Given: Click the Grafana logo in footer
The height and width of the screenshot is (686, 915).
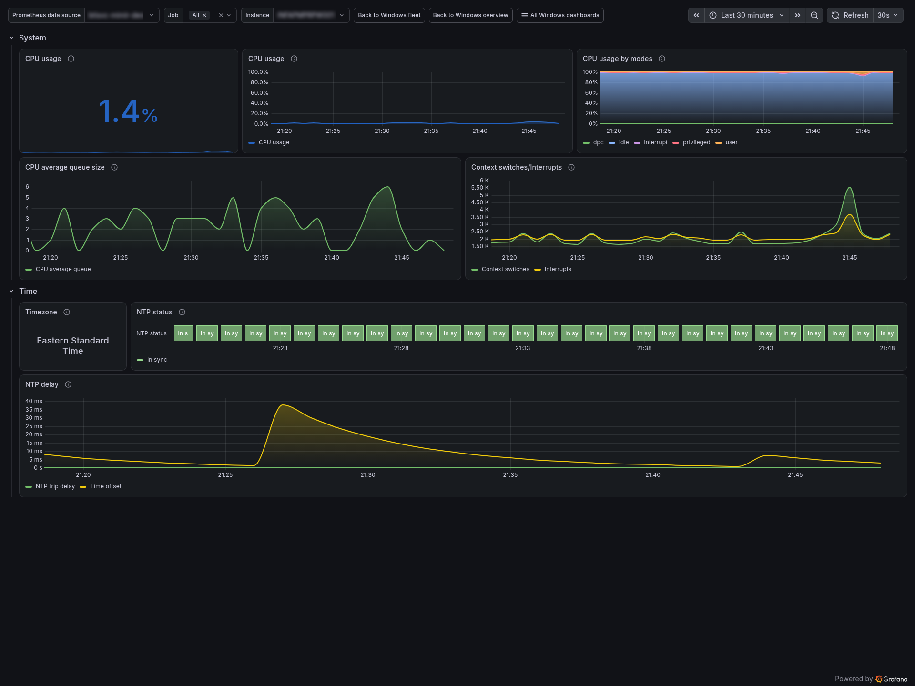Looking at the screenshot, I should tap(891, 679).
